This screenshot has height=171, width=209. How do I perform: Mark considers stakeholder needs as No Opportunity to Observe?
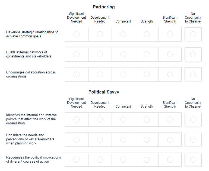[193, 139]
